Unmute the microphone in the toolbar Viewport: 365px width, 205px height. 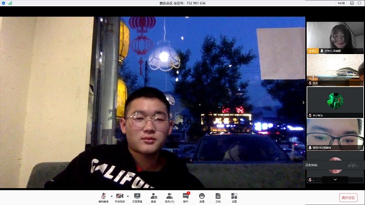pyautogui.click(x=104, y=198)
